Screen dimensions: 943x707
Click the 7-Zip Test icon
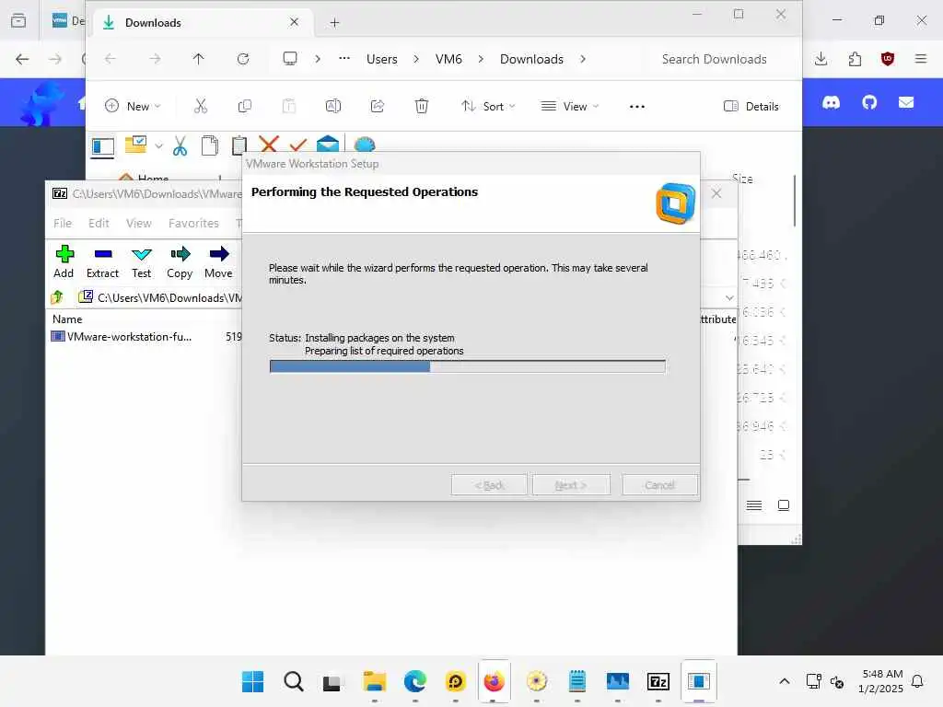click(141, 254)
